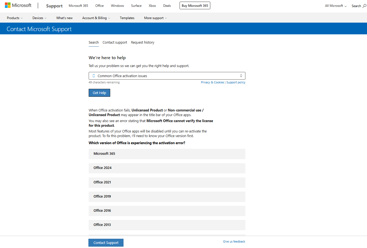Choose the Microsoft 365 version option
Image resolution: width=367 pixels, height=248 pixels.
[x=167, y=154]
